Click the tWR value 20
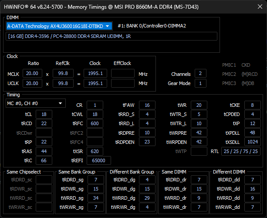267x218 pixels. [x=199, y=105]
